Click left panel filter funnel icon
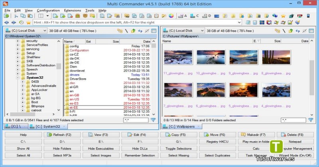Screen dimensions: 319x167 pyautogui.click(x=153, y=120)
